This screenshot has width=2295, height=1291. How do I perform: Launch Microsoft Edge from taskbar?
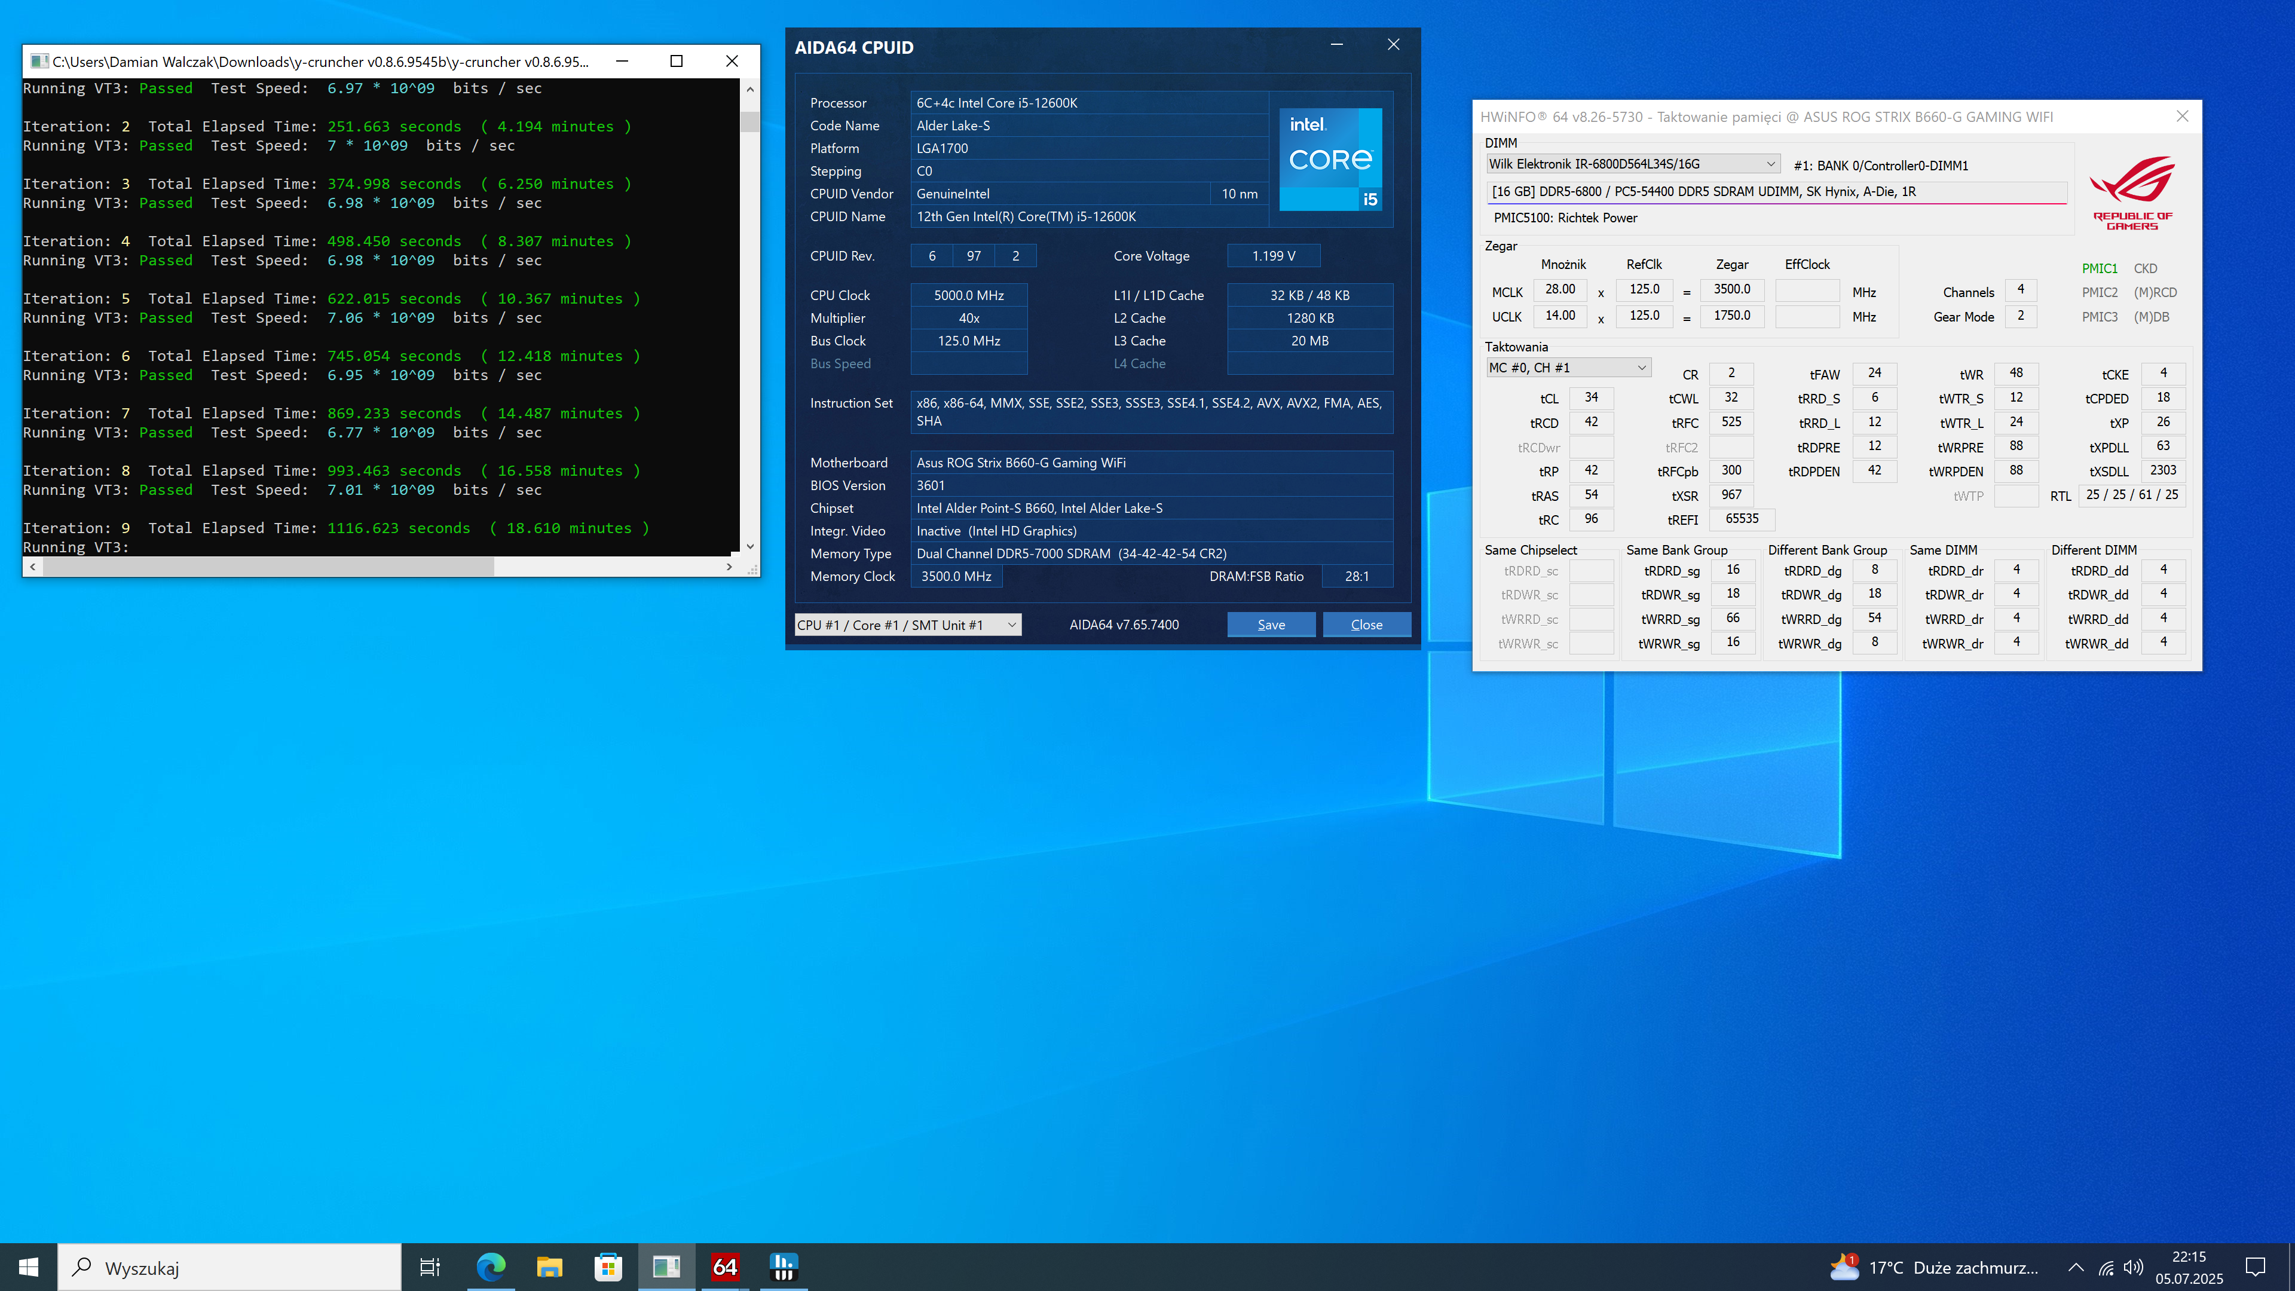(490, 1267)
